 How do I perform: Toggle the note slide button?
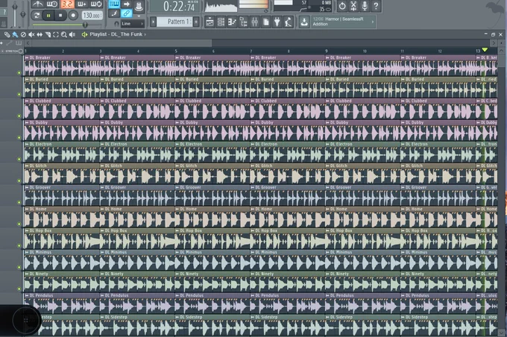point(114,13)
